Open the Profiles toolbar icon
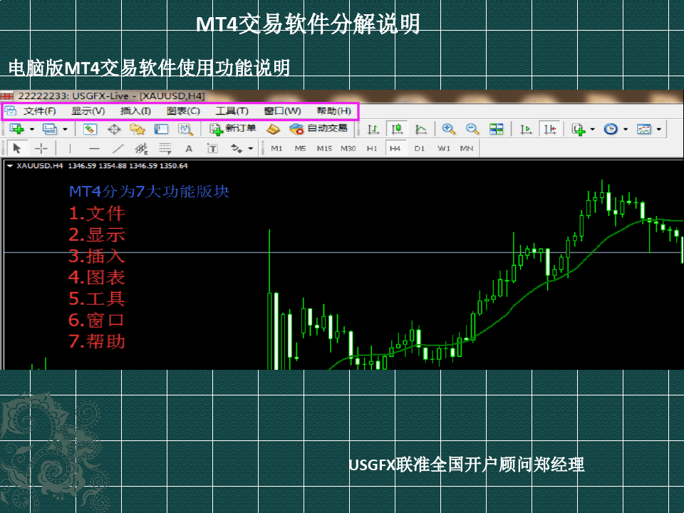 [49, 129]
